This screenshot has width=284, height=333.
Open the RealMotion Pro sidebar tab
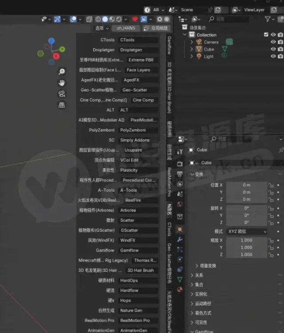click(x=169, y=182)
